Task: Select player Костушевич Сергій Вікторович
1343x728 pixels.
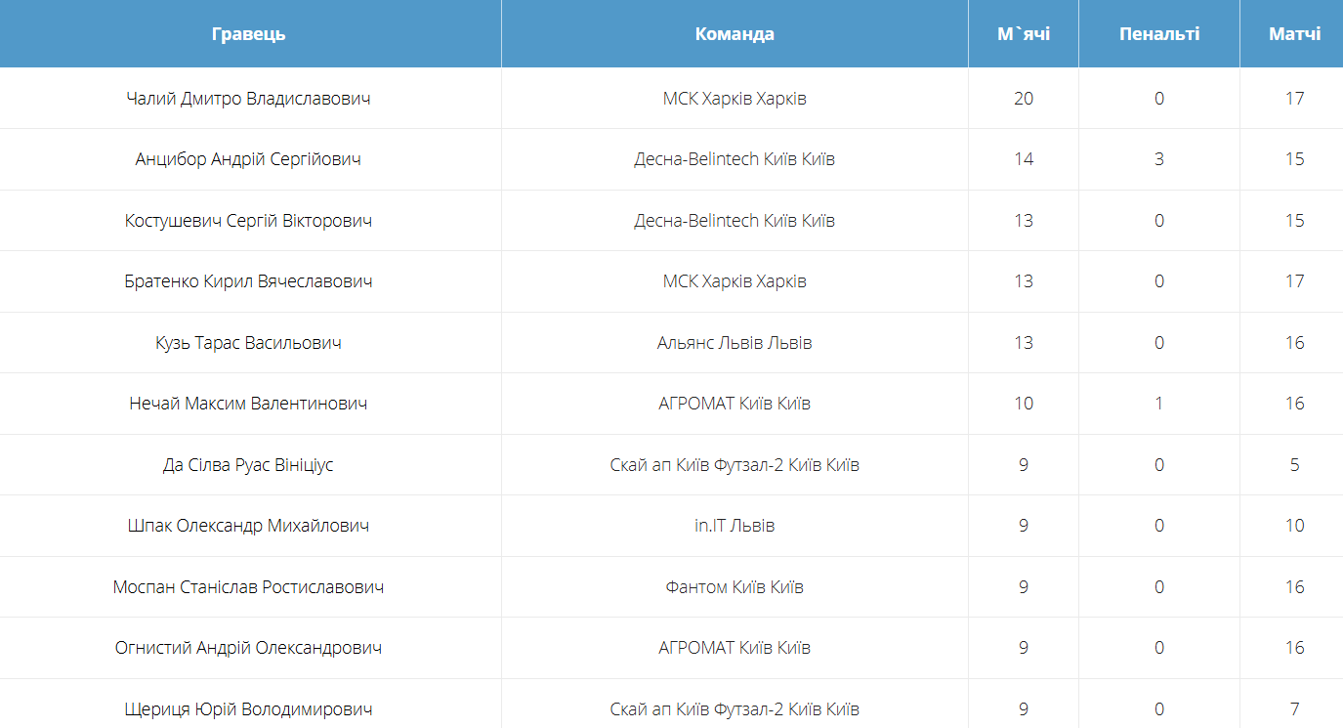Action: (249, 221)
